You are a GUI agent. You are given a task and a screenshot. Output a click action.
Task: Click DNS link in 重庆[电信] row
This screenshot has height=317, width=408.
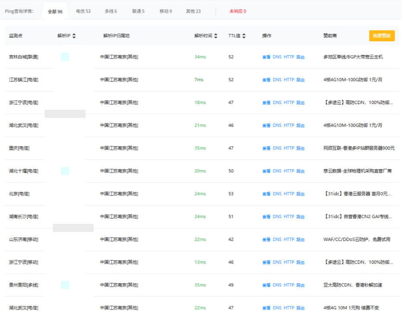(x=277, y=148)
